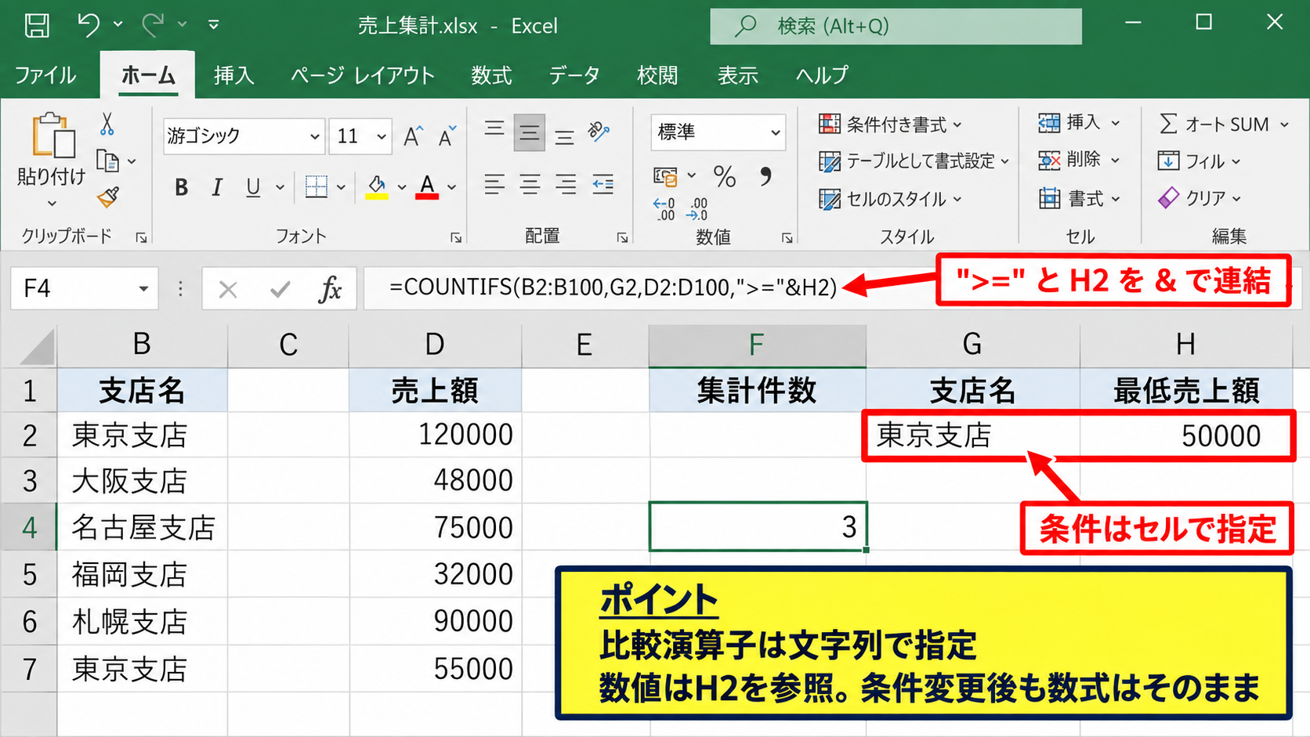Click the Name Box showing F4
This screenshot has width=1310, height=737.
(x=85, y=288)
